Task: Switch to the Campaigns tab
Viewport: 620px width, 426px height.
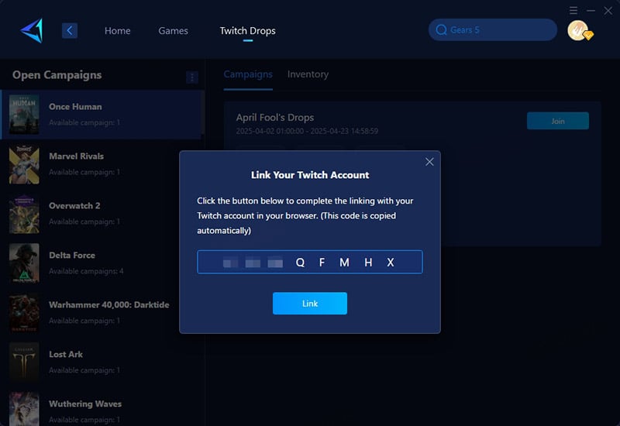Action: click(x=248, y=74)
